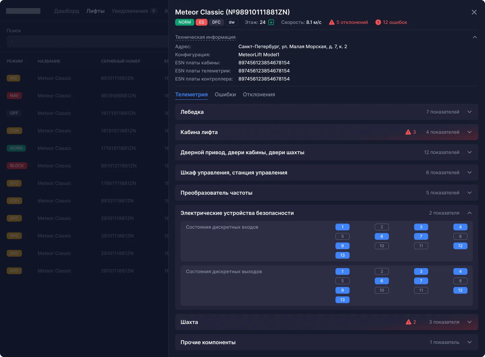Click the address value Санкт-Петербург, ул. Малая Морская

coord(293,46)
